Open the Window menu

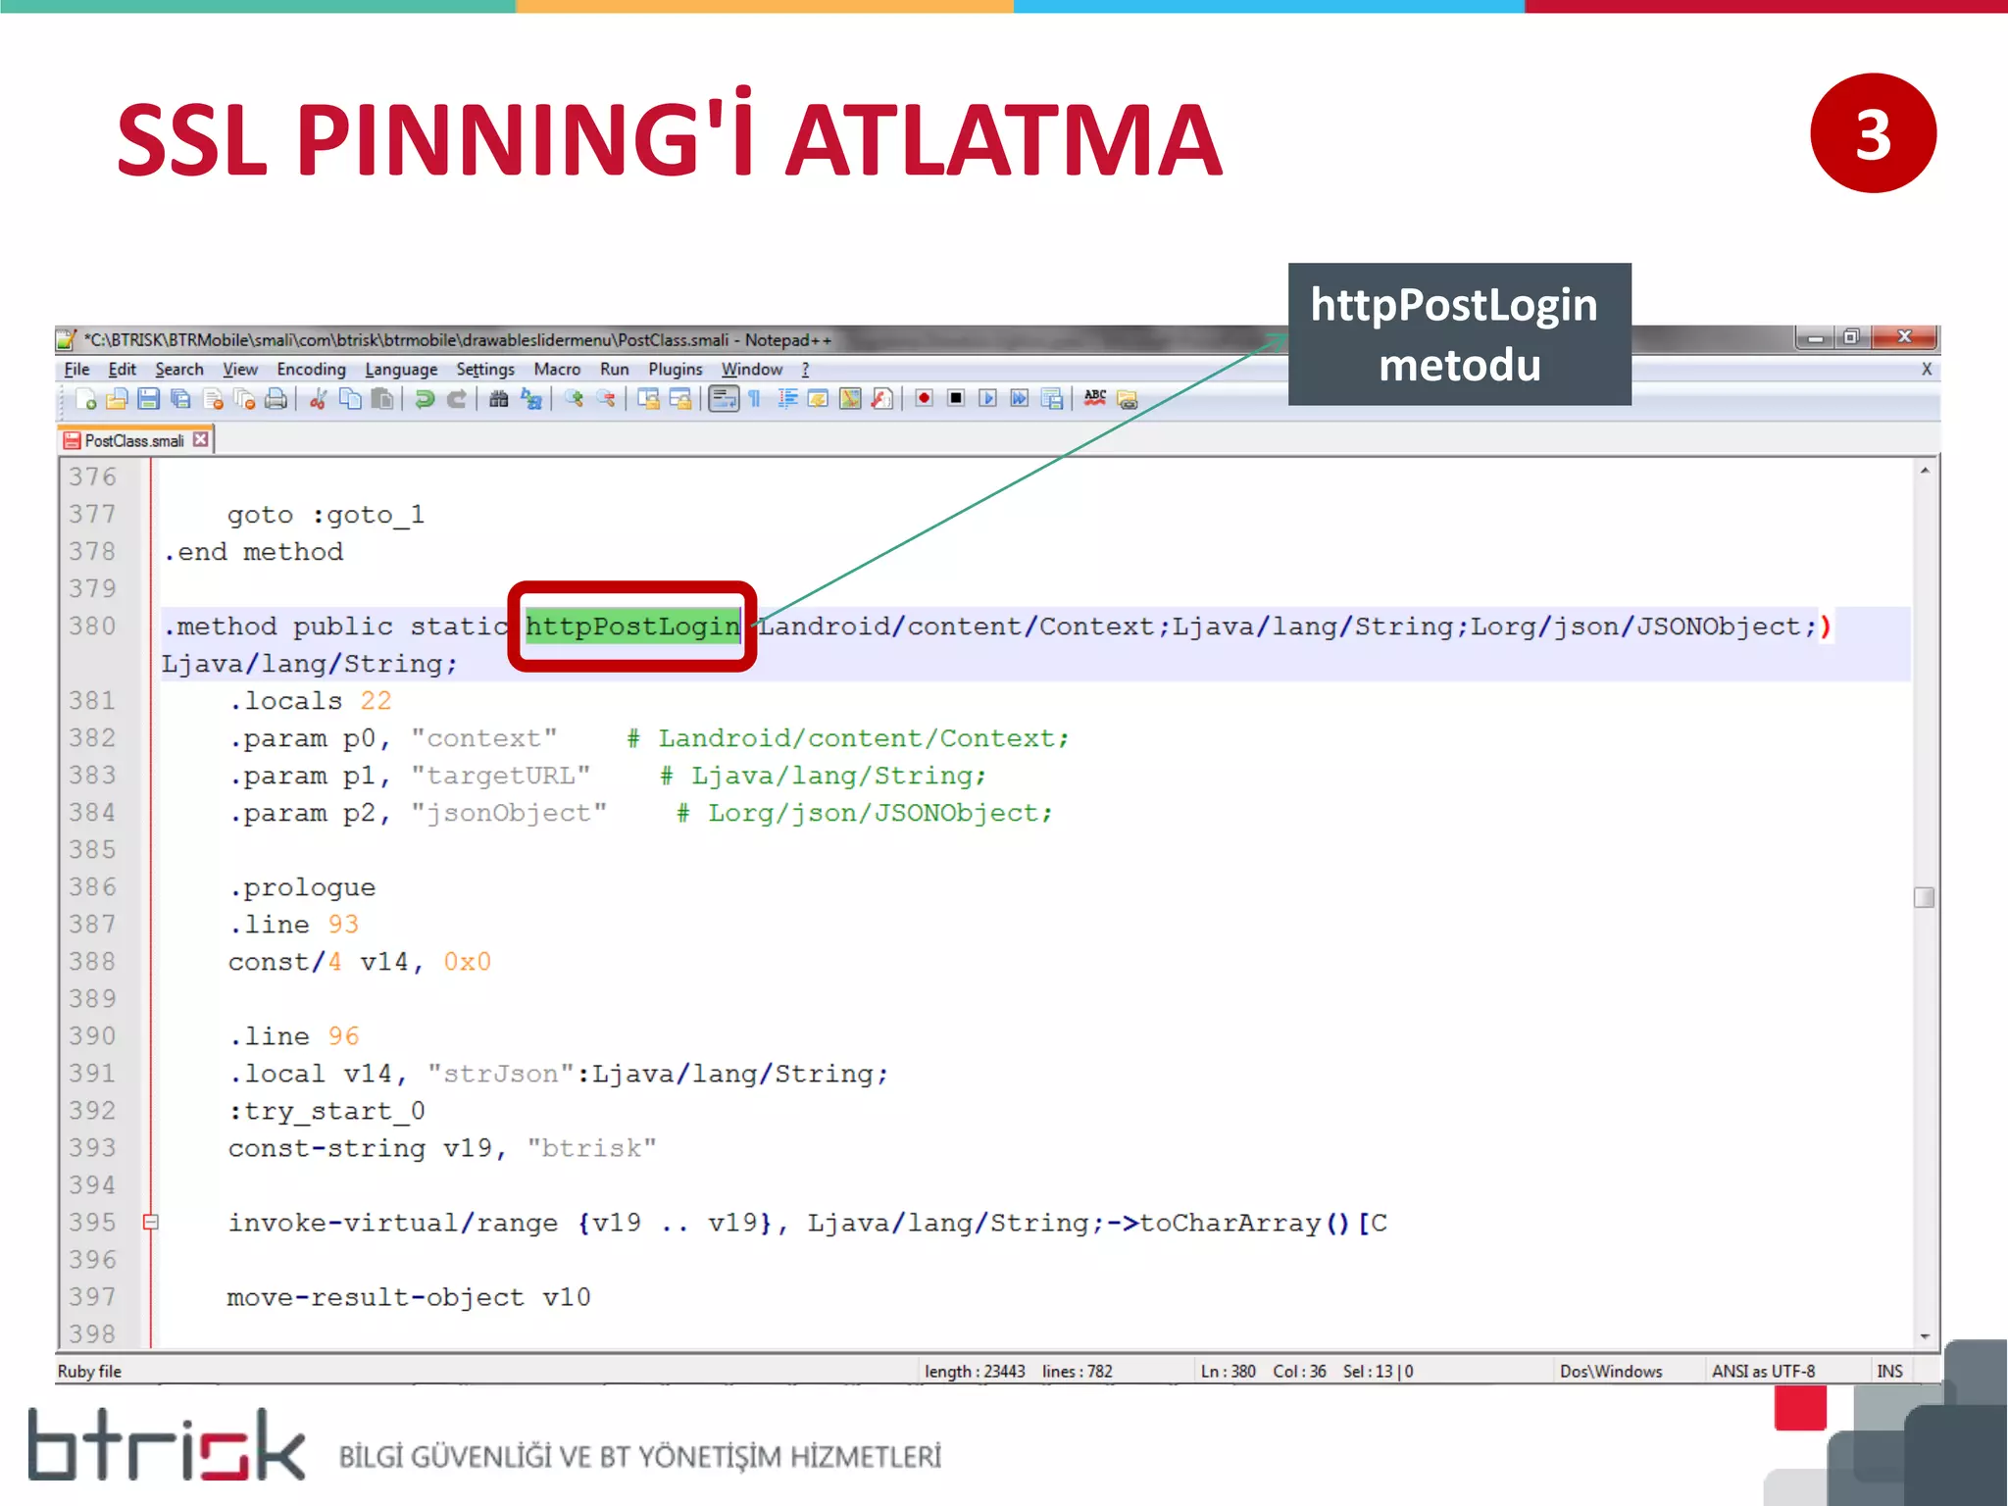pos(752,370)
